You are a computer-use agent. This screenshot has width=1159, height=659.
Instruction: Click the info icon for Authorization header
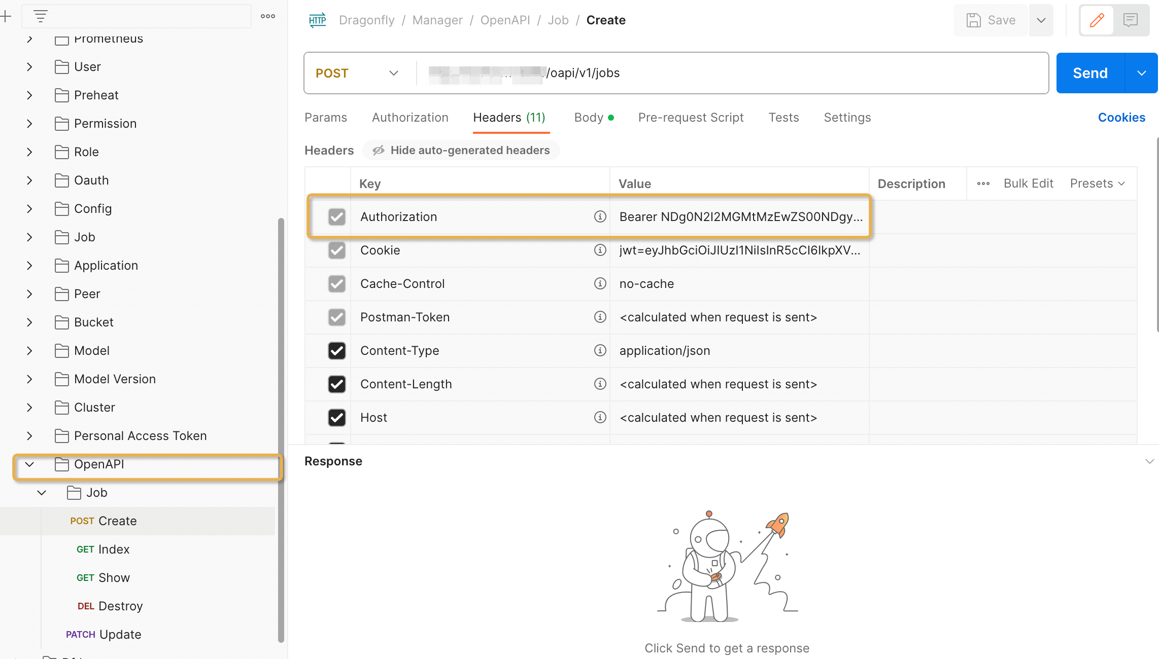click(600, 217)
